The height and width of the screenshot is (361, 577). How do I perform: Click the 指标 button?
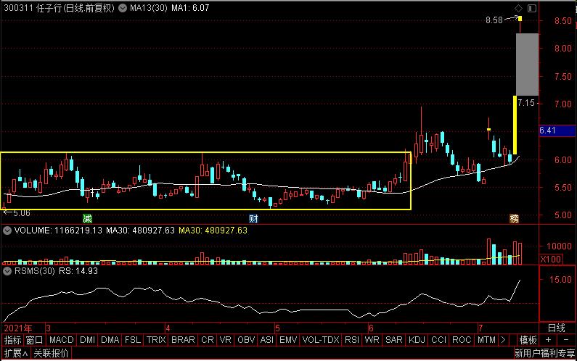point(12,340)
